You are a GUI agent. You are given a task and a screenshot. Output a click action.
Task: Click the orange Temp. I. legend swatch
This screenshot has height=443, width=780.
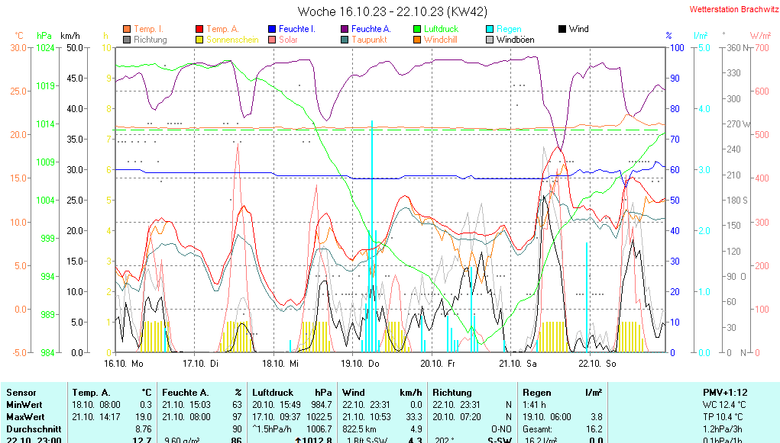point(127,29)
